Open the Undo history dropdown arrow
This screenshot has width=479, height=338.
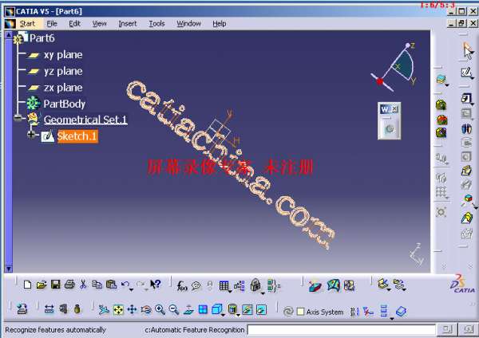pos(132,287)
